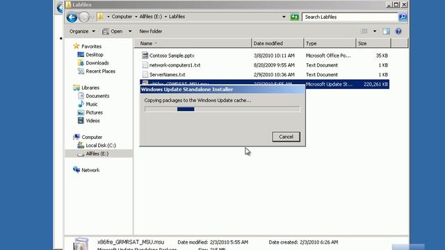Screen dimensions: 445x250
Task: Click the Network icon
Action: [x=76, y=169]
